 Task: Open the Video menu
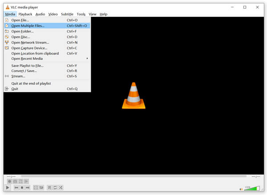[x=53, y=14]
